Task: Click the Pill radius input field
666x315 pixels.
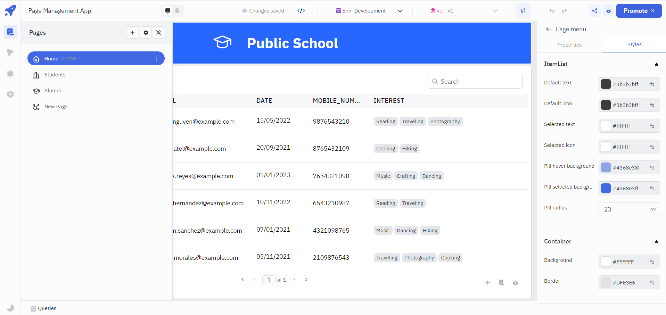Action: point(629,209)
